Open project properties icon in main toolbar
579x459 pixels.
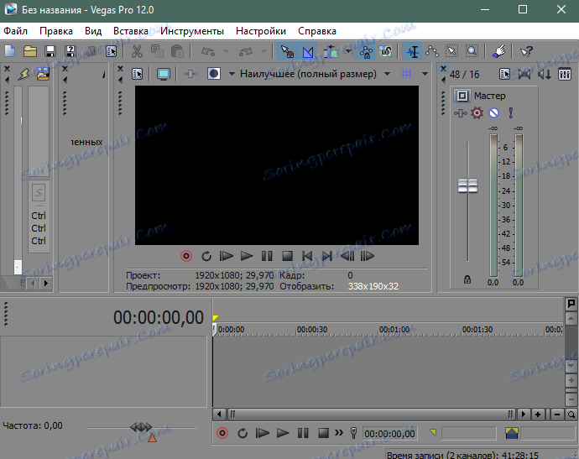(111, 51)
